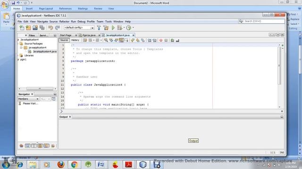302x169 pixels.
Task: Open the Navigate menu
Action: pos(42,22)
